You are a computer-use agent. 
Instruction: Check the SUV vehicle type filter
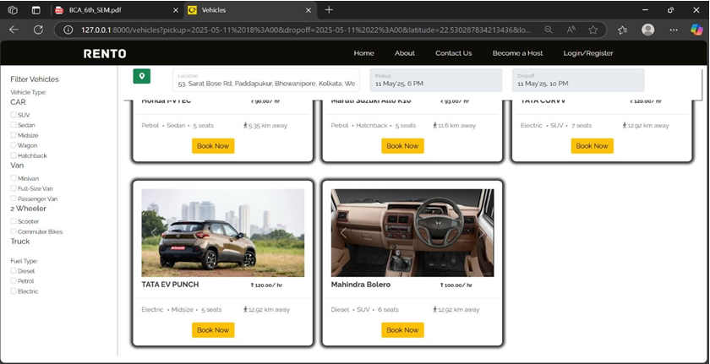[x=14, y=115]
